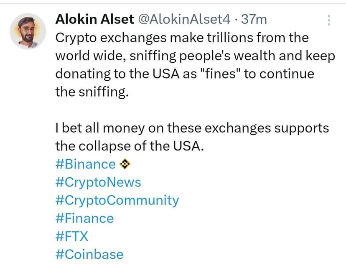346x268 pixels.
Task: Tap the #Finance hashtag
Action: point(84,218)
